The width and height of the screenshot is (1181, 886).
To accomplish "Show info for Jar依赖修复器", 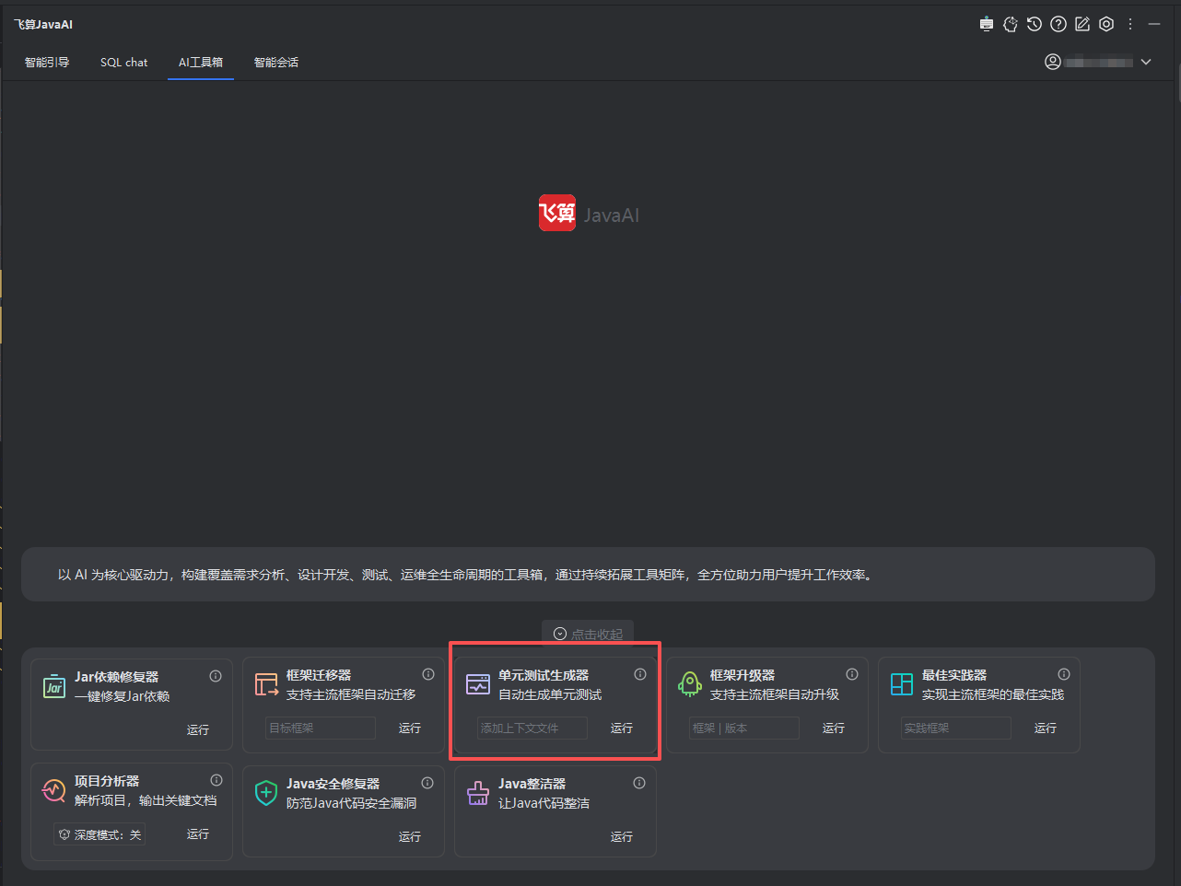I will click(x=216, y=676).
